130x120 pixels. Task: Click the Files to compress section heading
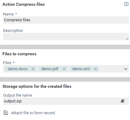click(19, 54)
